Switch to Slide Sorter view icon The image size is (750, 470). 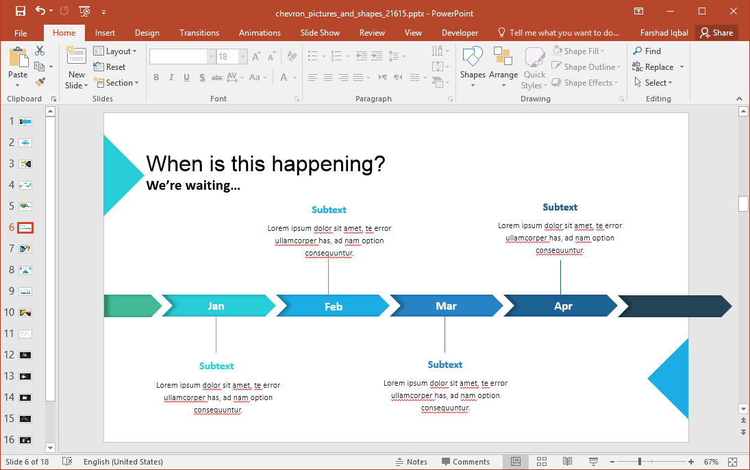541,462
